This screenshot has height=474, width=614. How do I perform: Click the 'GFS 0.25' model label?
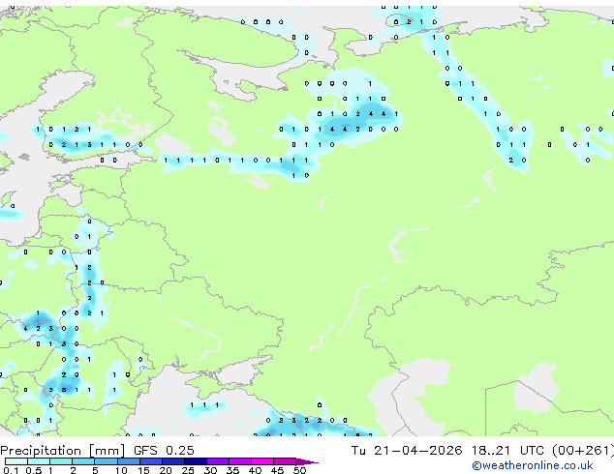click(164, 451)
